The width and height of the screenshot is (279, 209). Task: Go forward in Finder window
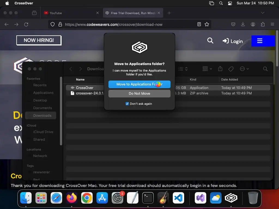[80, 69]
